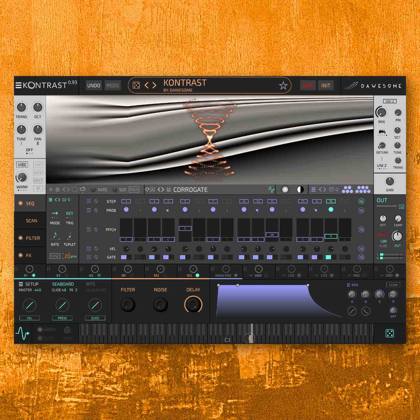
Task: Click the VEL button under setup
Action: pyautogui.click(x=29, y=318)
